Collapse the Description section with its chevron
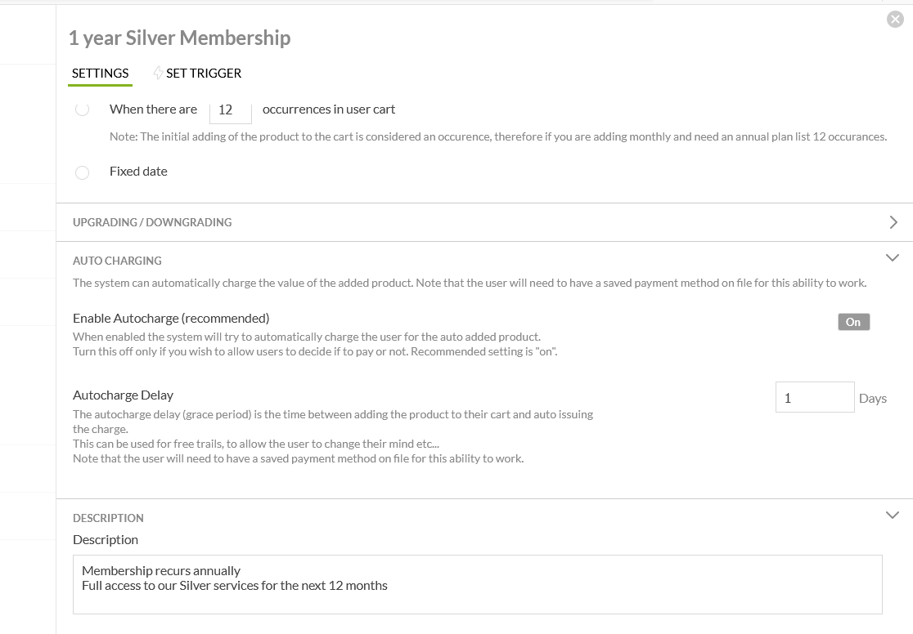This screenshot has height=634, width=913. pyautogui.click(x=893, y=516)
